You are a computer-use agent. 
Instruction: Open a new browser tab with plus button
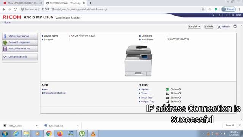(90, 3)
